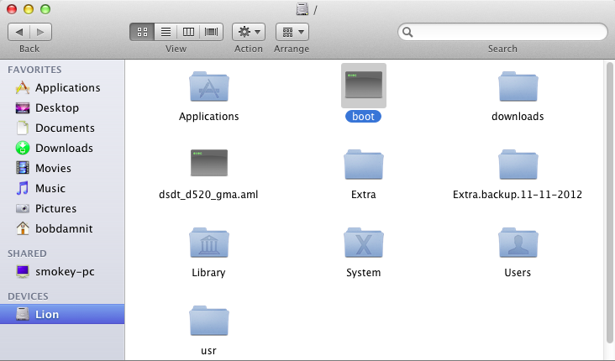Open the Action gear dropdown menu

249,32
